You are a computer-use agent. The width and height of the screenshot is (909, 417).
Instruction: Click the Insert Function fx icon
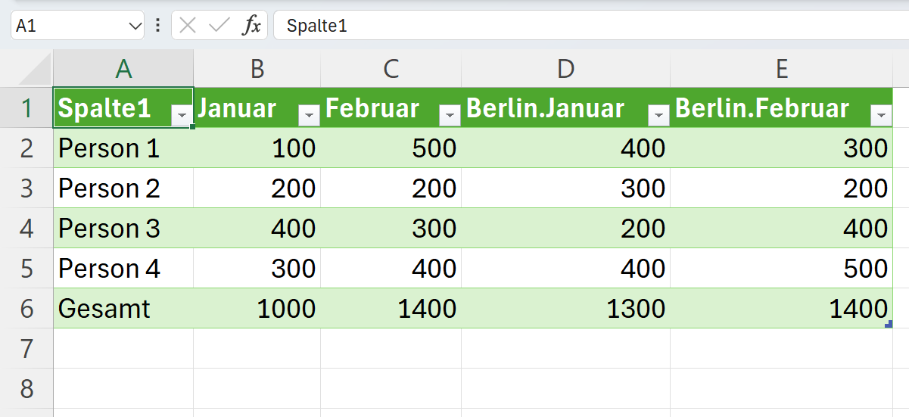251,26
